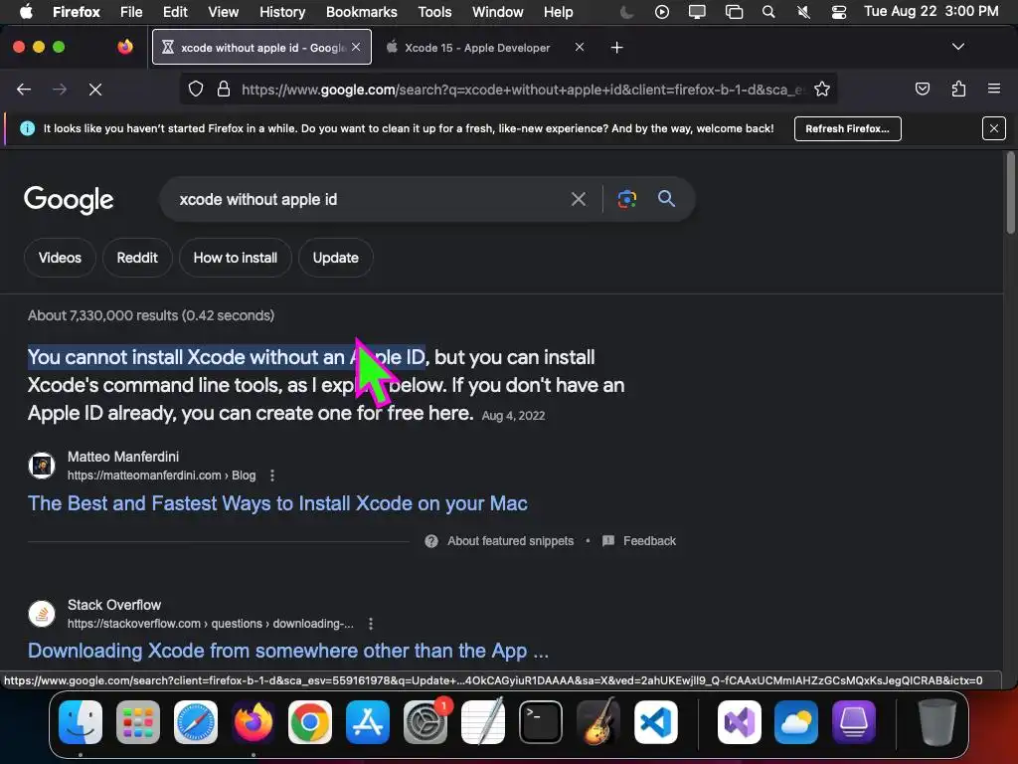Image resolution: width=1018 pixels, height=764 pixels.
Task: Click the URL address bar
Action: point(508,89)
